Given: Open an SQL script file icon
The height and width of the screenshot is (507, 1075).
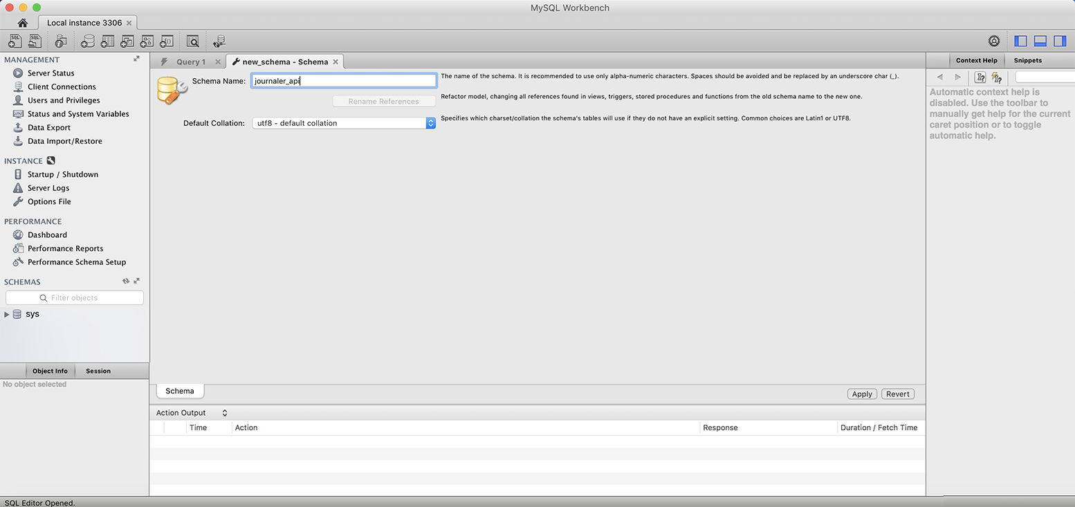Looking at the screenshot, I should (x=35, y=42).
